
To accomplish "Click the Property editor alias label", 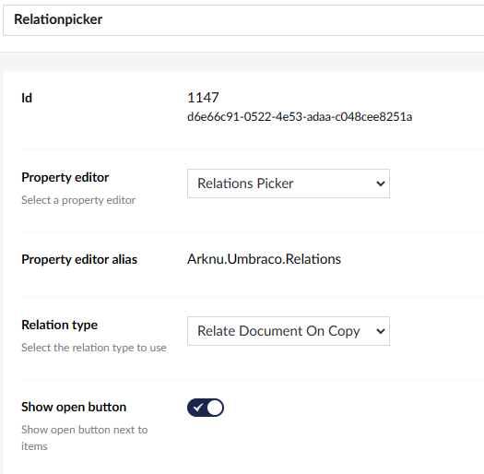I will [79, 259].
